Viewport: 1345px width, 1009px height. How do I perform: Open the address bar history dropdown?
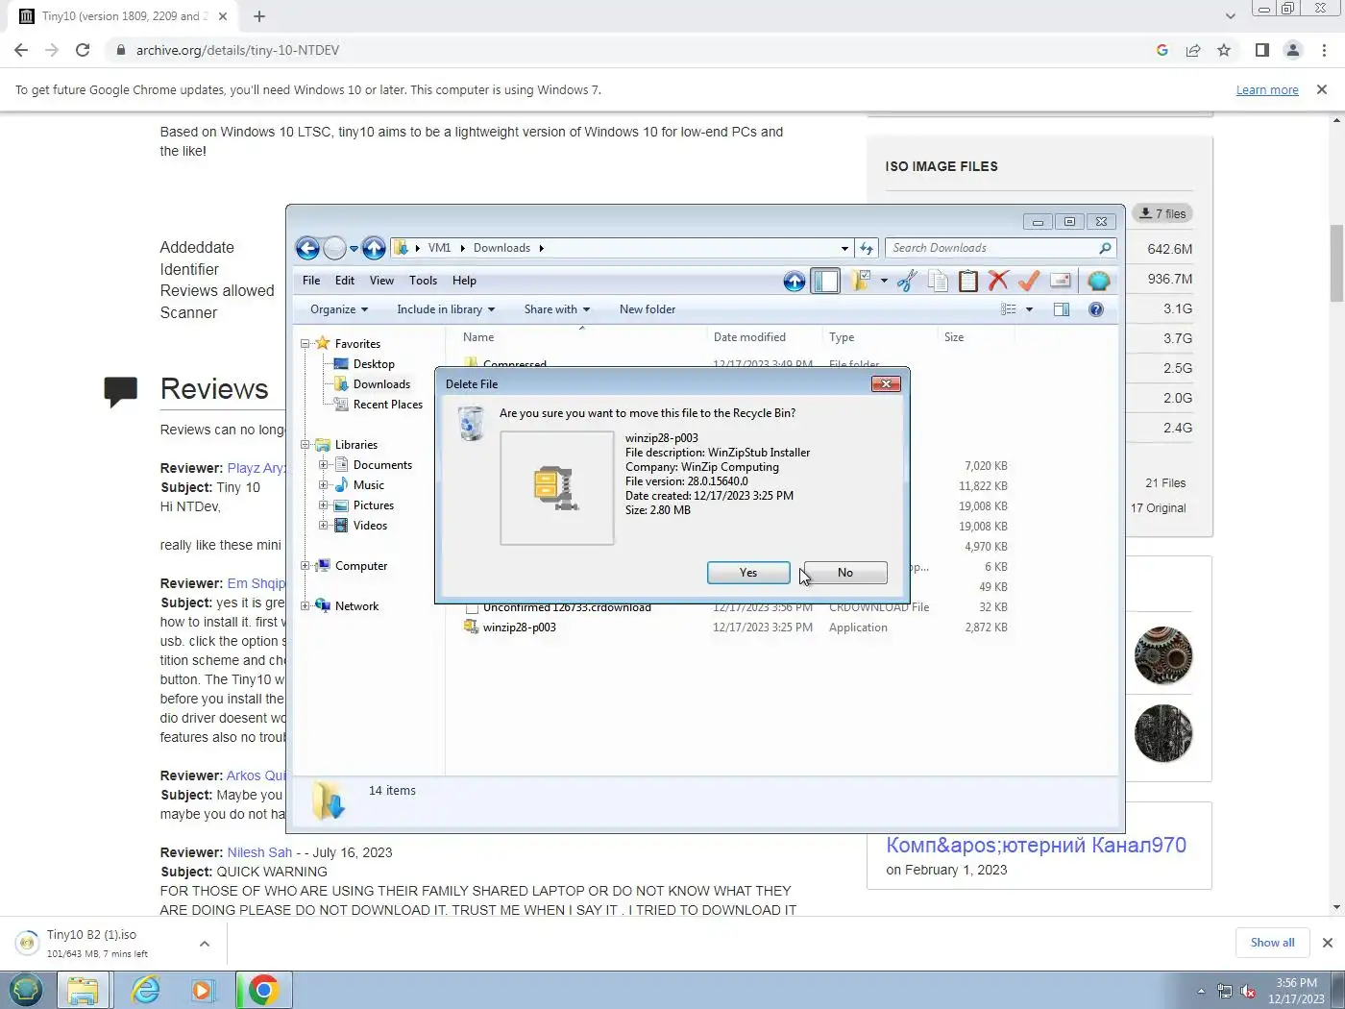pos(844,248)
